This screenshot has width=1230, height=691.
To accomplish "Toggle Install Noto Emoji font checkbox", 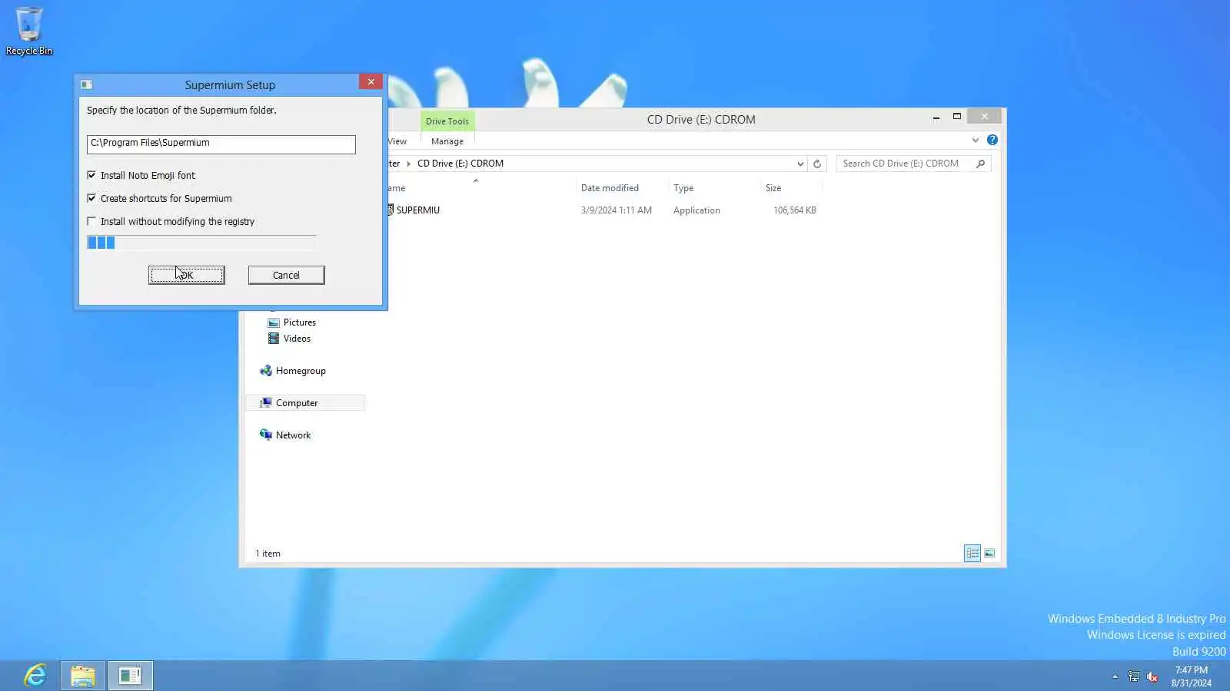I will (x=91, y=175).
